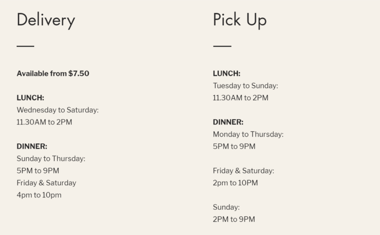
Task: Click "Wednesday to Saturday:" delivery lunch days
Action: (58, 110)
